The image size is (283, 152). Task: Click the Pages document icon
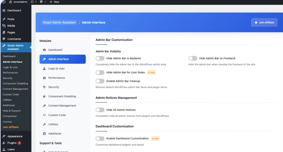[4, 33]
